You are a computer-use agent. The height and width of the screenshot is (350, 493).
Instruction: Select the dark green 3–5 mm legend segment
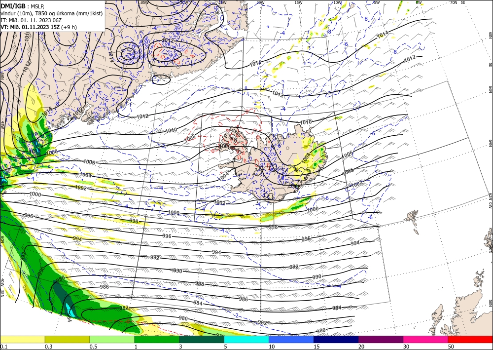202,339
